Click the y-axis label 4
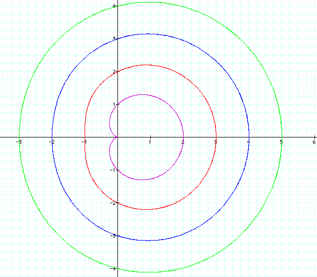 (114, 6)
